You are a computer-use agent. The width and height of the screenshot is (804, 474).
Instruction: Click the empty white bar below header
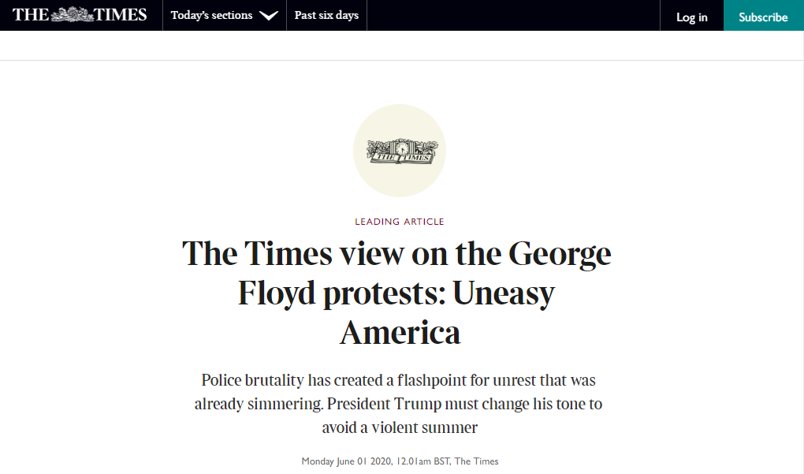pos(402,46)
